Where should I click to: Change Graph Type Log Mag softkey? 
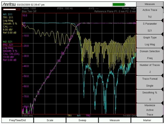pyautogui.click(x=150, y=41)
